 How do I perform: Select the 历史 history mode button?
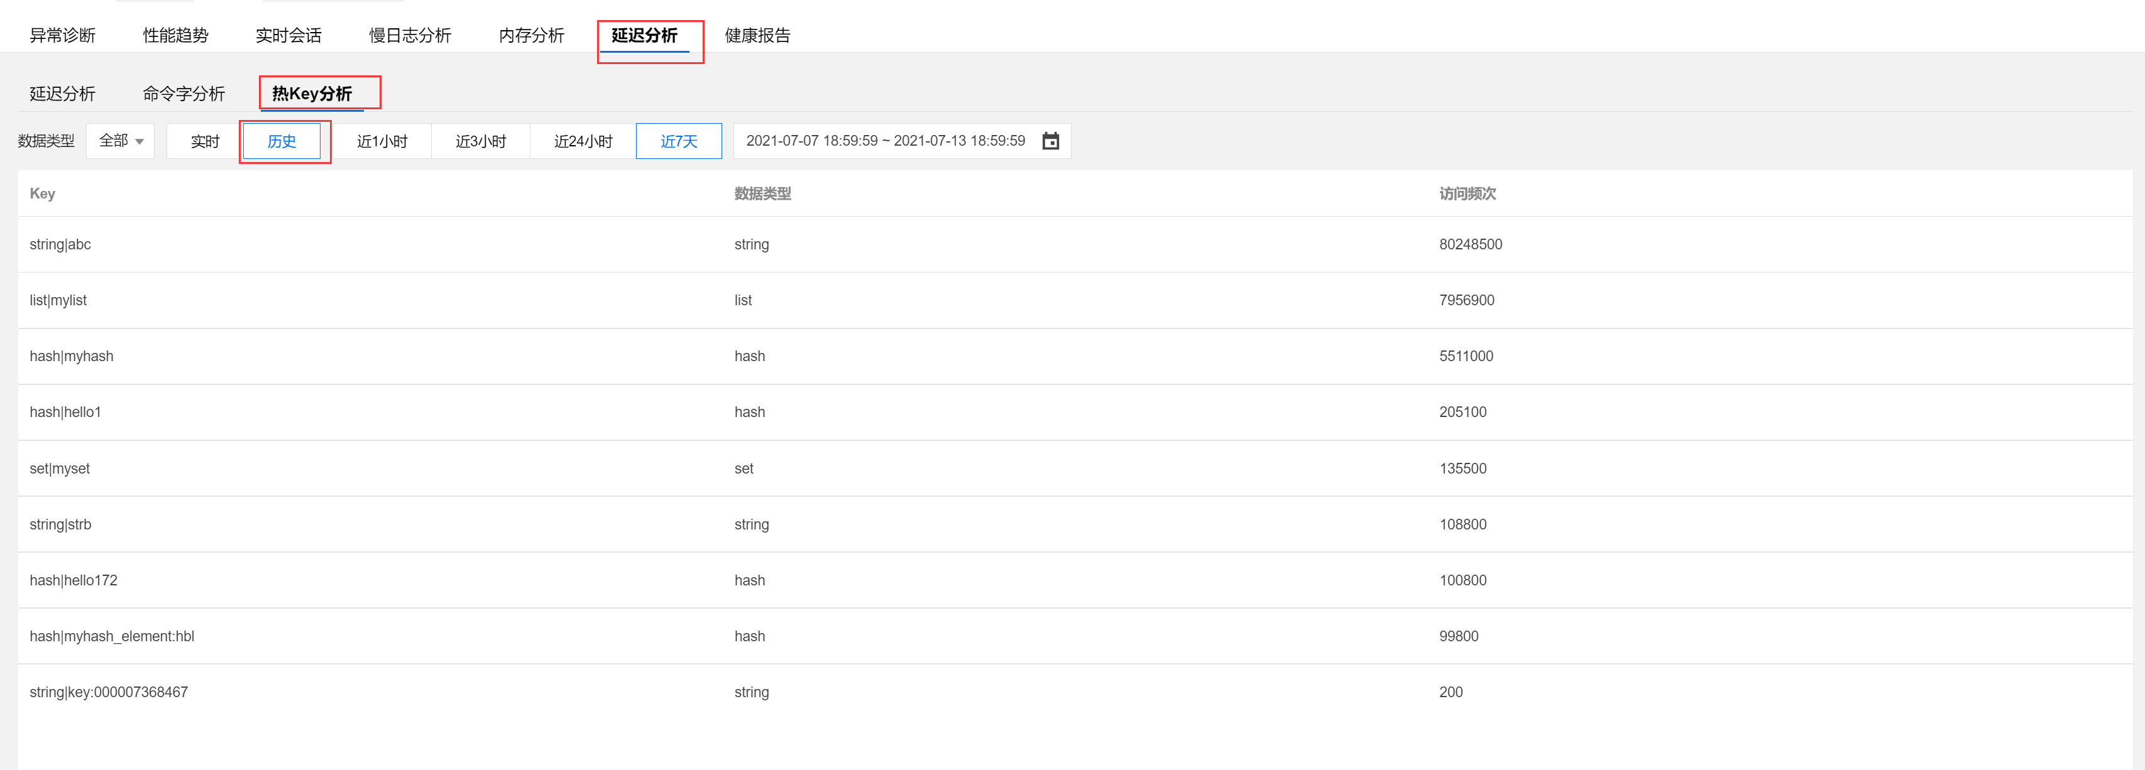pos(282,141)
